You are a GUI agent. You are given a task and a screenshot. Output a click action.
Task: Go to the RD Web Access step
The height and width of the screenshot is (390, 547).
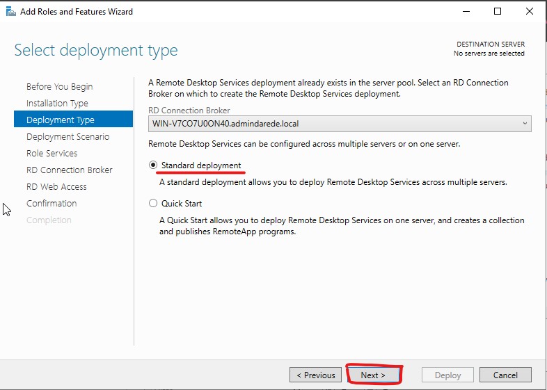click(56, 187)
